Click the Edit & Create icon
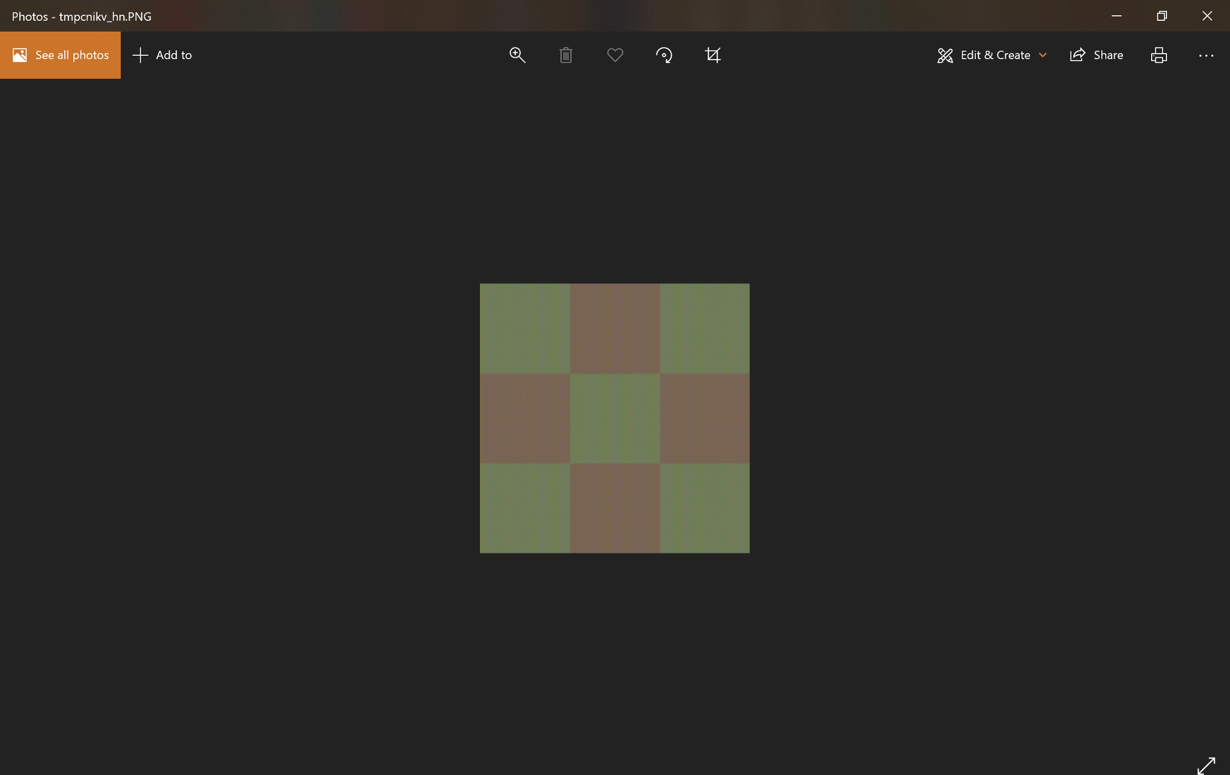 tap(944, 55)
